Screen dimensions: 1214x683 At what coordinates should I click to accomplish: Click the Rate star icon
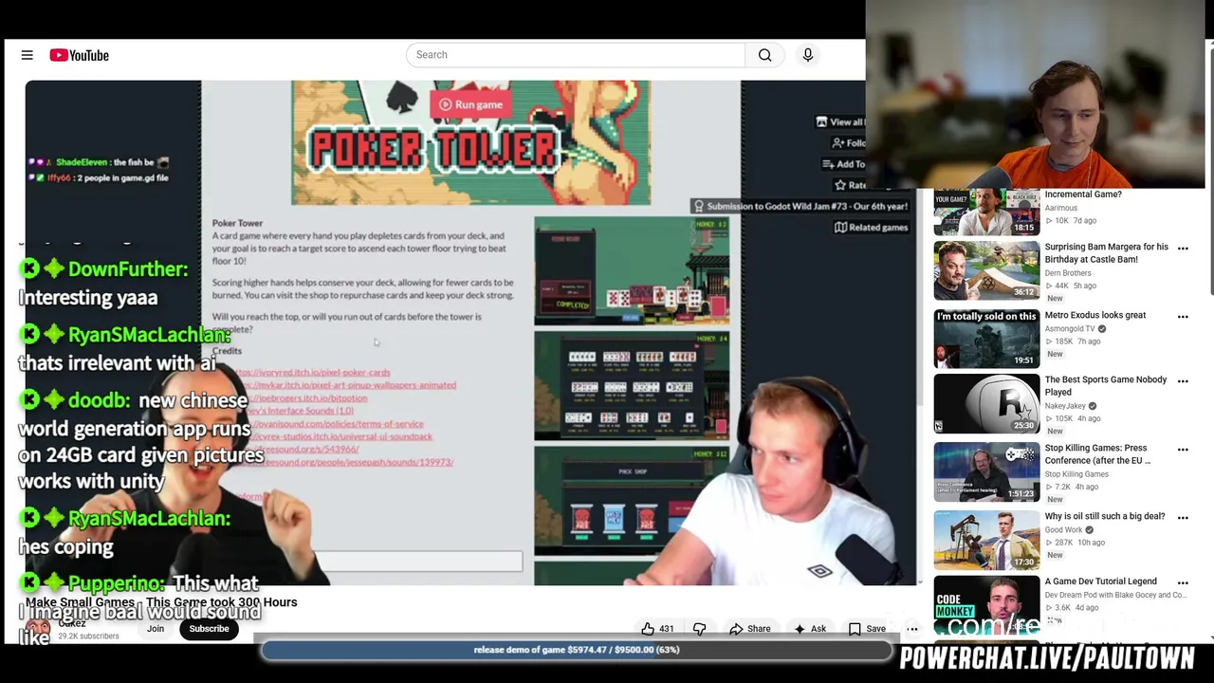click(840, 185)
